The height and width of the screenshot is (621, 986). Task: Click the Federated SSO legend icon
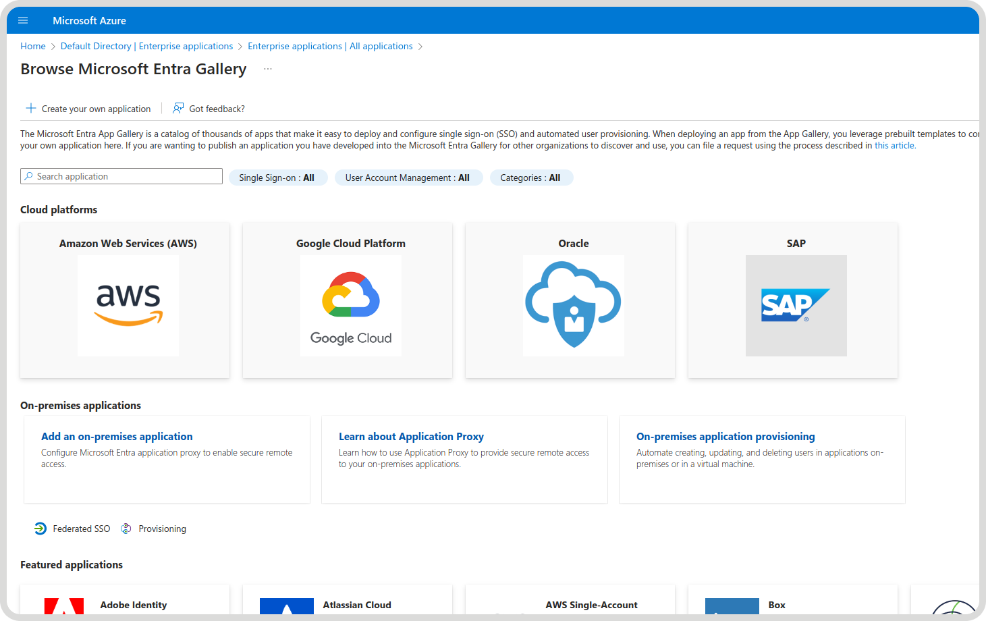[x=40, y=529]
